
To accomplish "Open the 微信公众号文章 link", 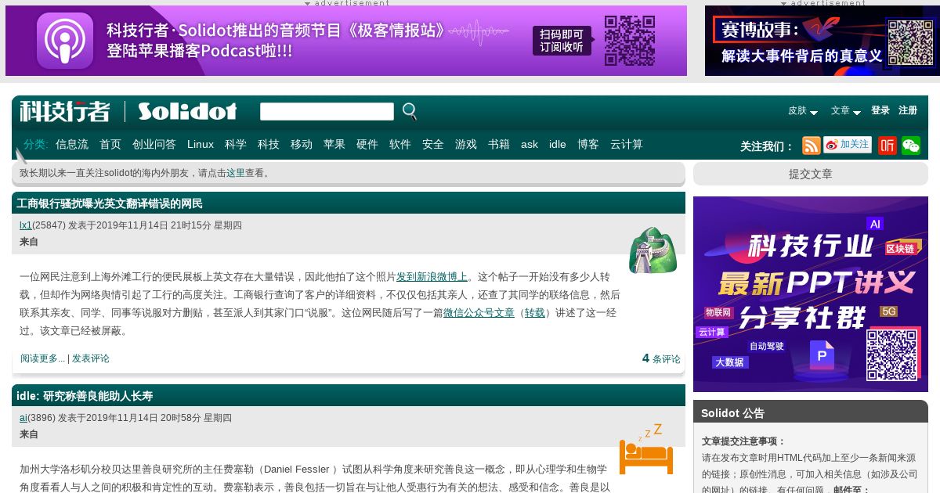I will point(479,312).
